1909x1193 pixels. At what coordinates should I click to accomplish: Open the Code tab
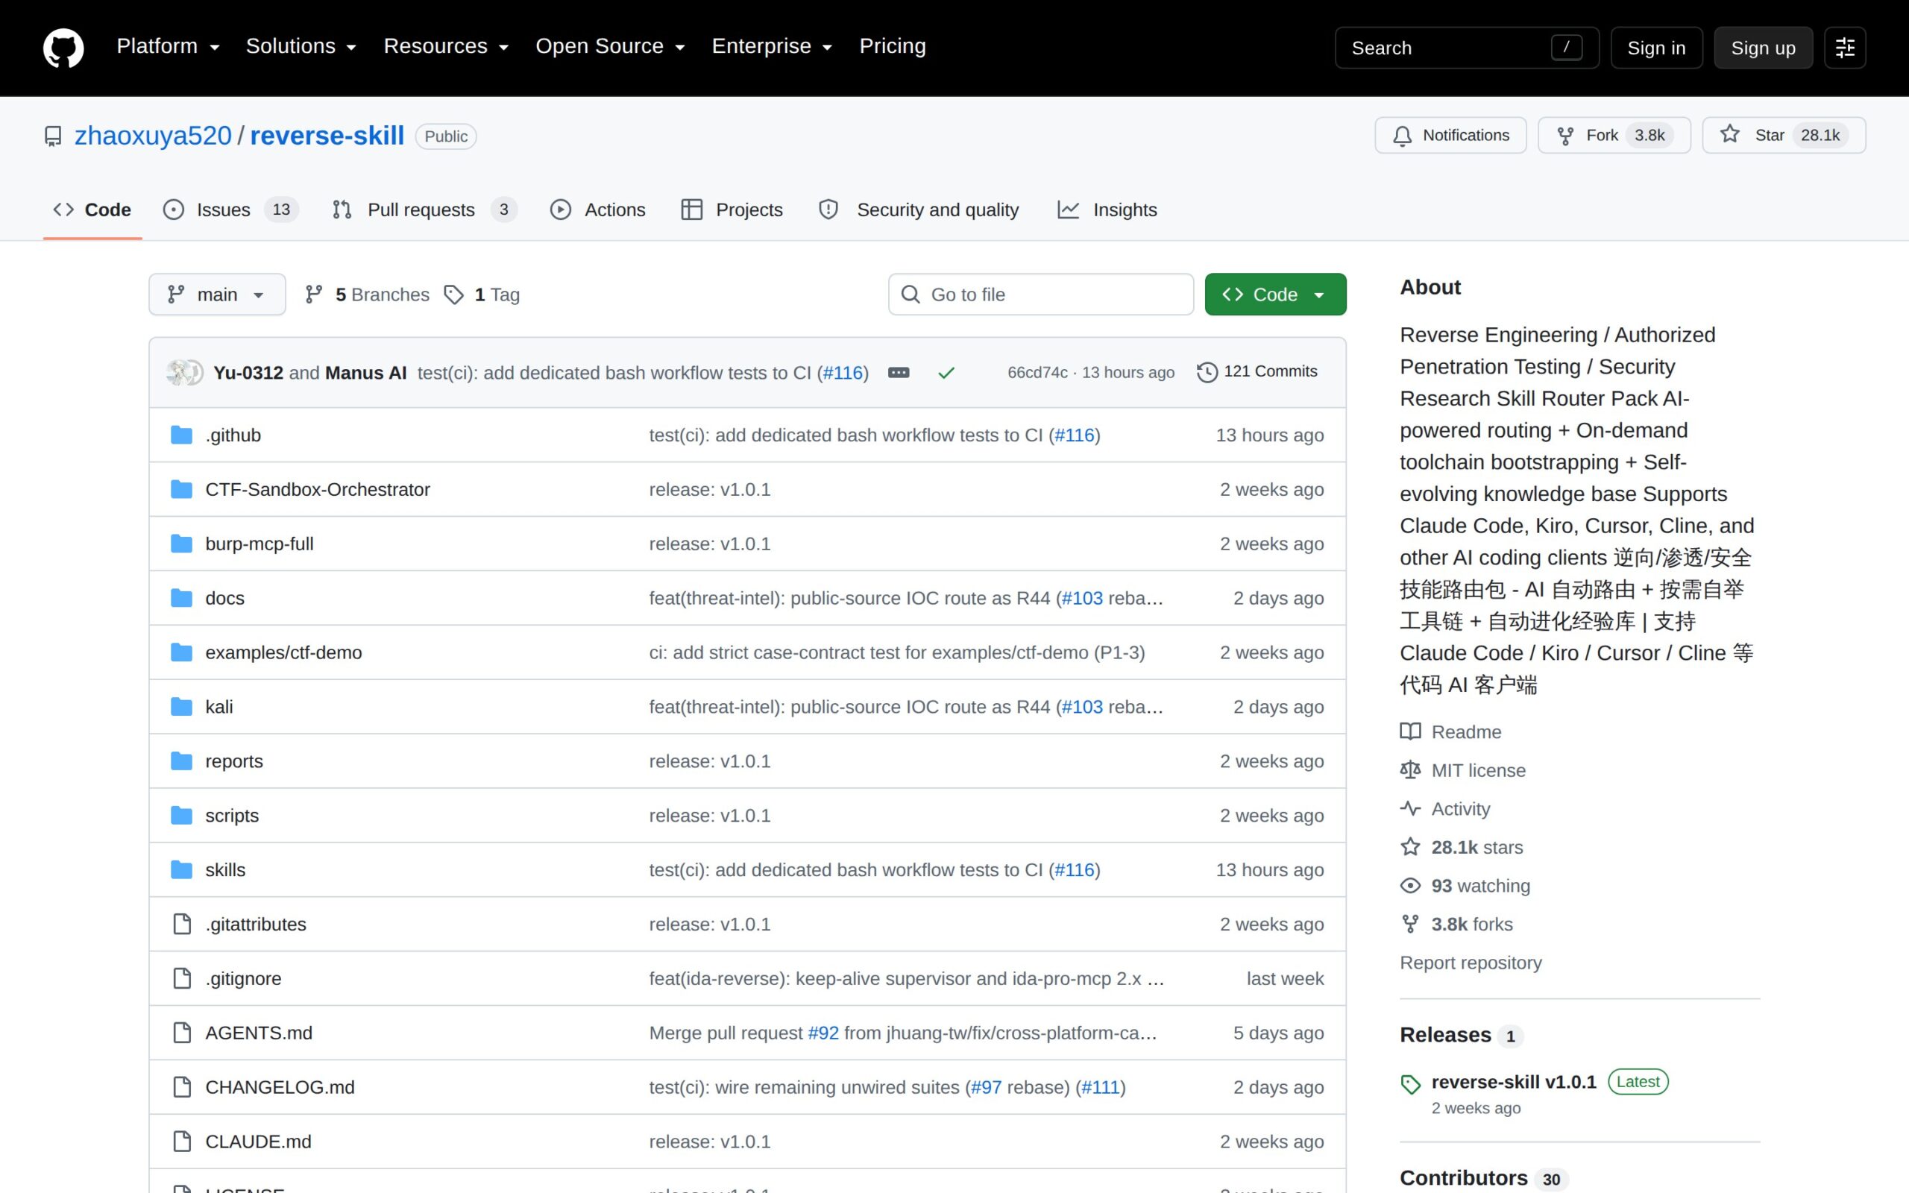[92, 210]
